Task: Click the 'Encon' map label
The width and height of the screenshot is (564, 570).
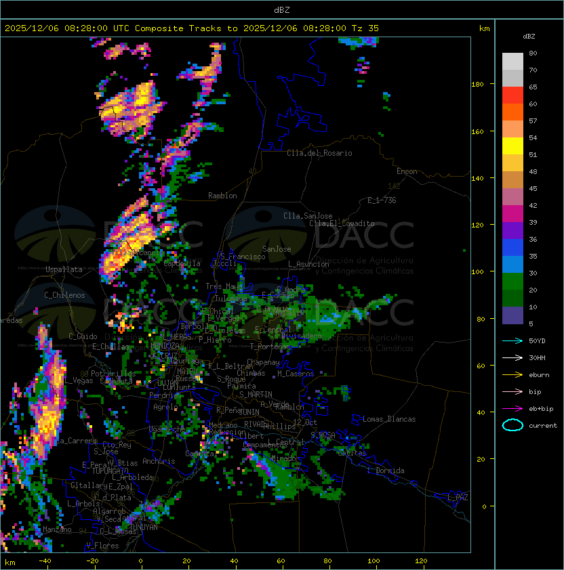Action: tap(407, 171)
